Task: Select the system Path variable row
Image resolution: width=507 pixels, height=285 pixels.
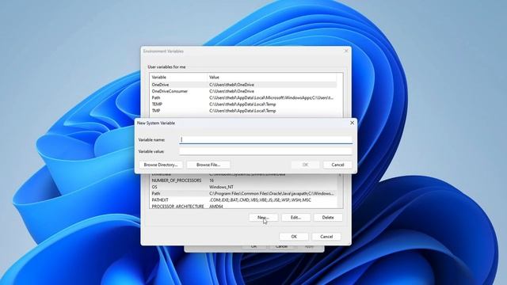Action: (x=243, y=193)
